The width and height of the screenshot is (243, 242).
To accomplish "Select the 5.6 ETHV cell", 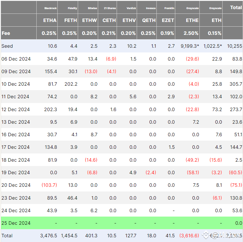I will coord(133,97).
